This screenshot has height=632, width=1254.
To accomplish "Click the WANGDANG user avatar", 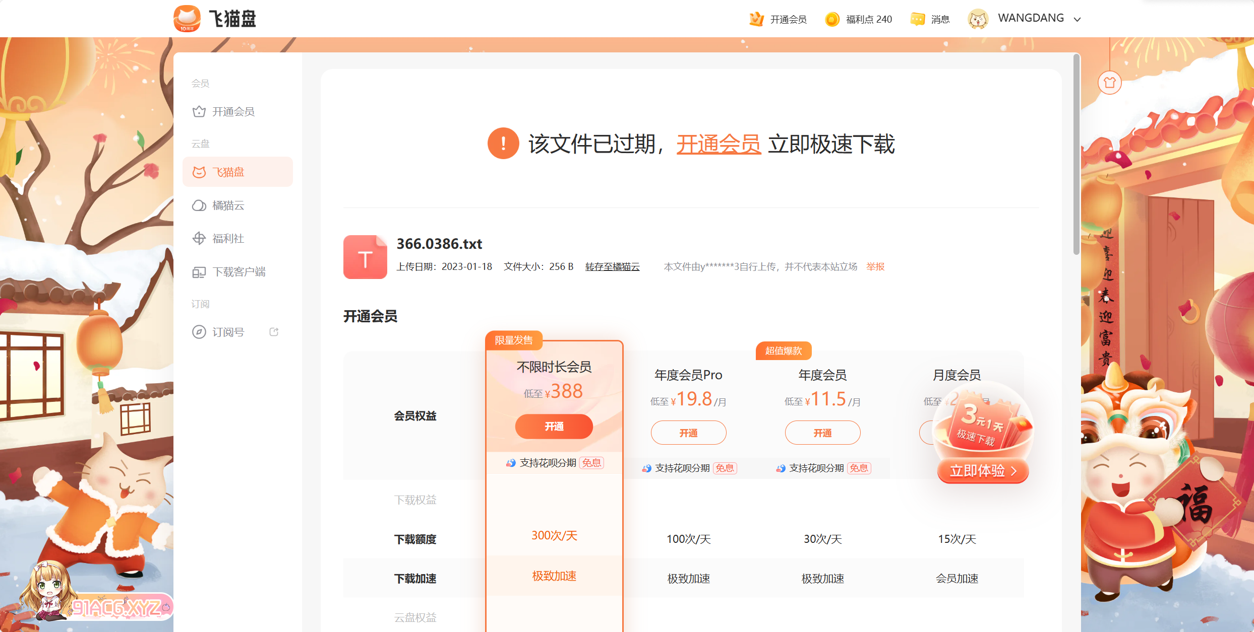I will tap(978, 19).
